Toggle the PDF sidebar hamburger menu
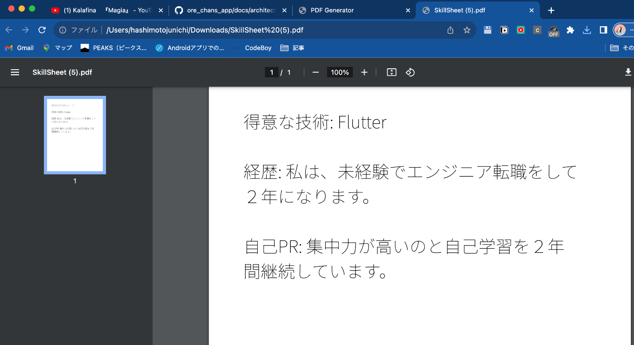Image resolution: width=634 pixels, height=345 pixels. click(x=15, y=72)
